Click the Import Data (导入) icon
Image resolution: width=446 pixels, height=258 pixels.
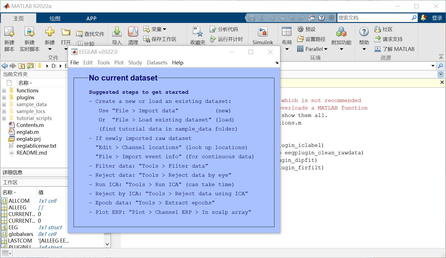(117, 32)
